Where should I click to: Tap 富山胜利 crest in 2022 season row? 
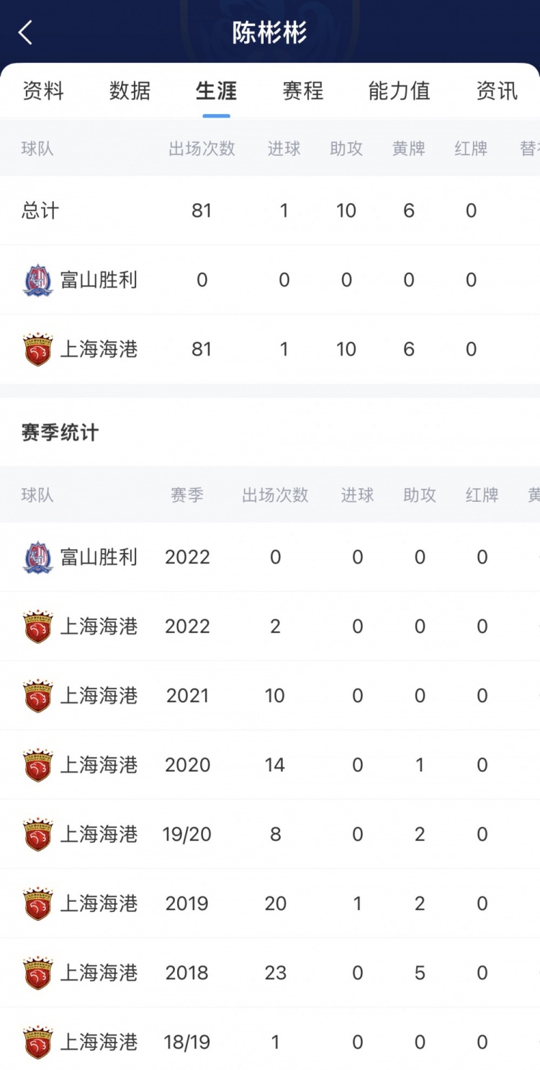37,557
